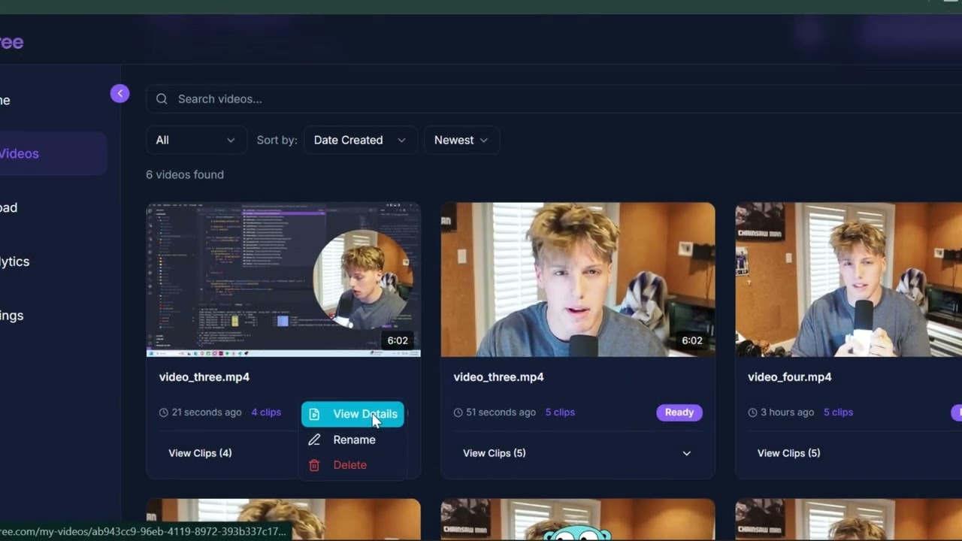Open the 4 clips link under video_three.mp4

coord(265,412)
